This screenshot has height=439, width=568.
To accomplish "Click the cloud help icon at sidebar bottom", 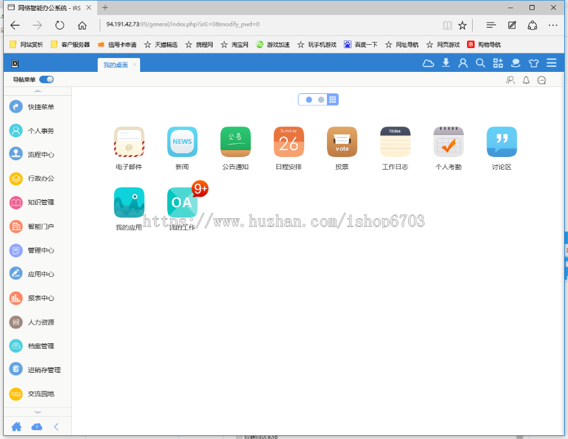I will 37,427.
